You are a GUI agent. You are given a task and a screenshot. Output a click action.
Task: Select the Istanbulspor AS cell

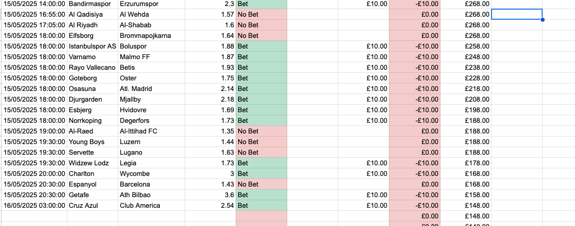[92, 46]
